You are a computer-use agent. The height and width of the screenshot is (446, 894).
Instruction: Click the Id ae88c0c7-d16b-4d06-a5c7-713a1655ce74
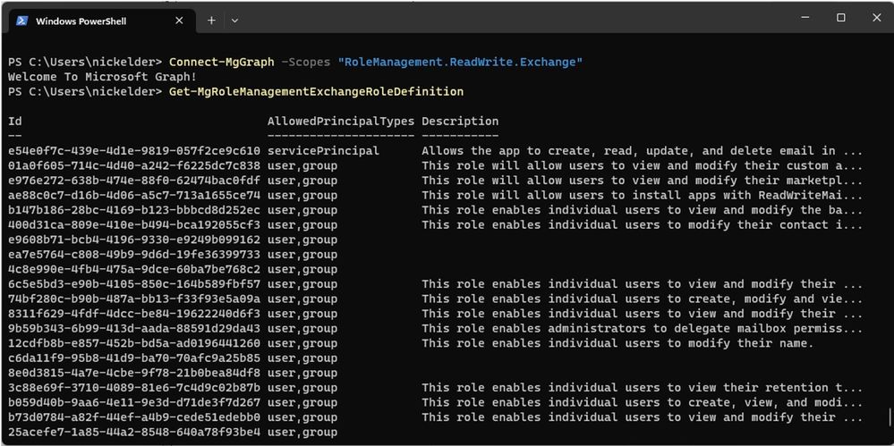pos(134,196)
